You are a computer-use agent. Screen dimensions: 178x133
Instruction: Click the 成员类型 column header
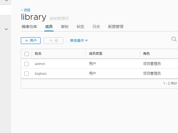[96, 54]
